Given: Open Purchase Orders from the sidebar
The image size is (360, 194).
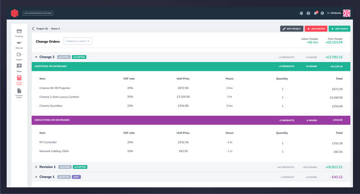Looking at the screenshot, I should click(x=19, y=92).
